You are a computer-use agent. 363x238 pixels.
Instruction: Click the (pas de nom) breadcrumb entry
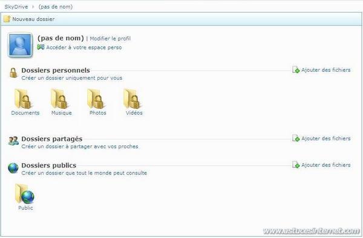[56, 7]
